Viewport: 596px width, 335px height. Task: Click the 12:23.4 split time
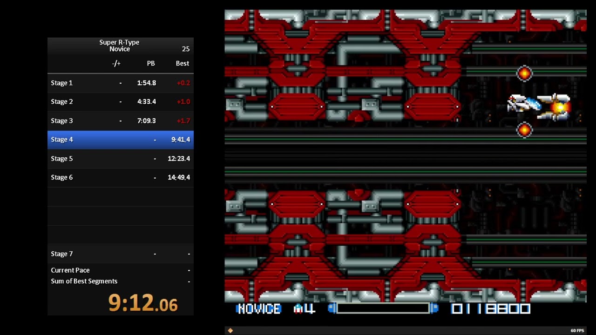point(179,159)
